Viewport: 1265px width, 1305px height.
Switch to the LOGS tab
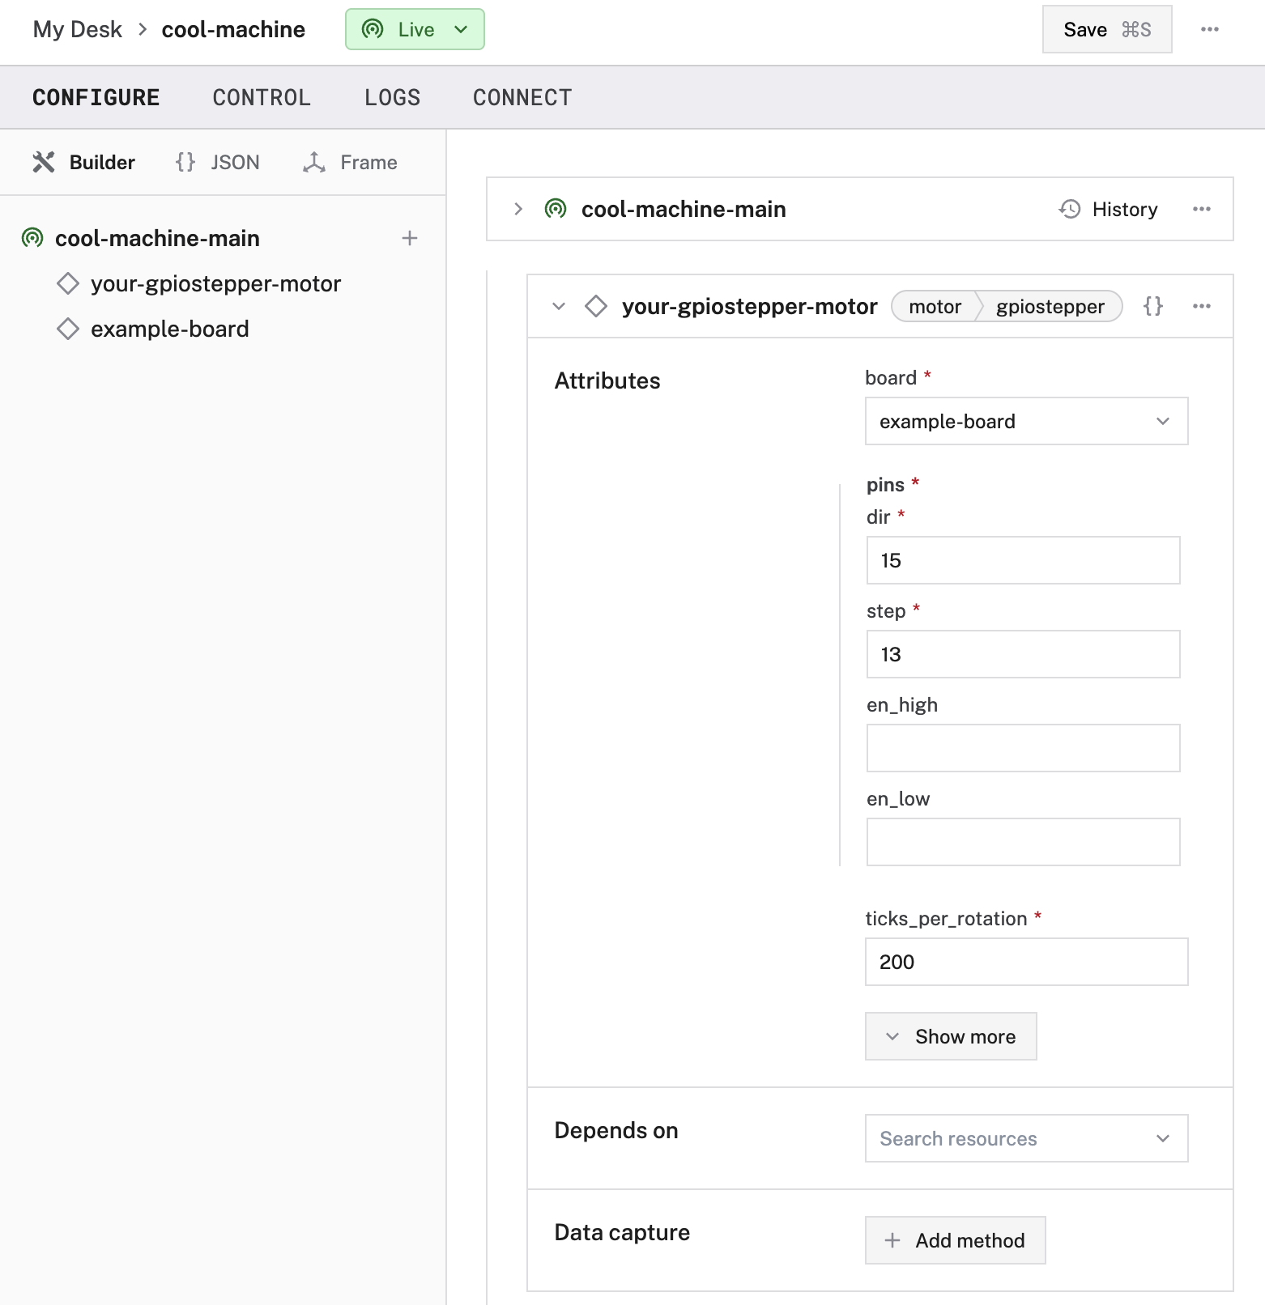[x=392, y=97]
